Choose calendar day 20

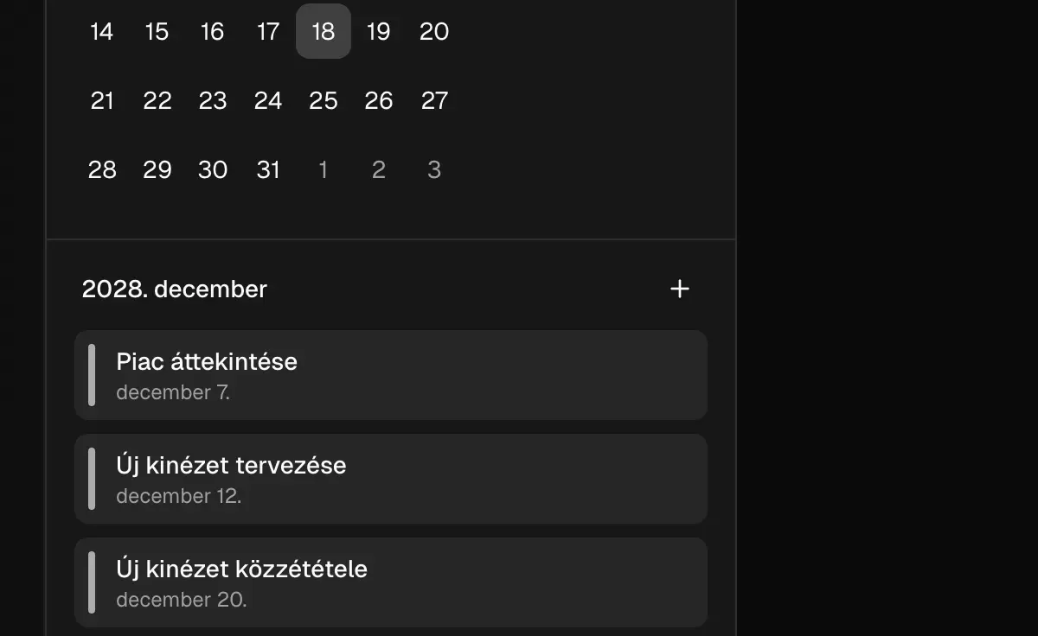pos(434,31)
